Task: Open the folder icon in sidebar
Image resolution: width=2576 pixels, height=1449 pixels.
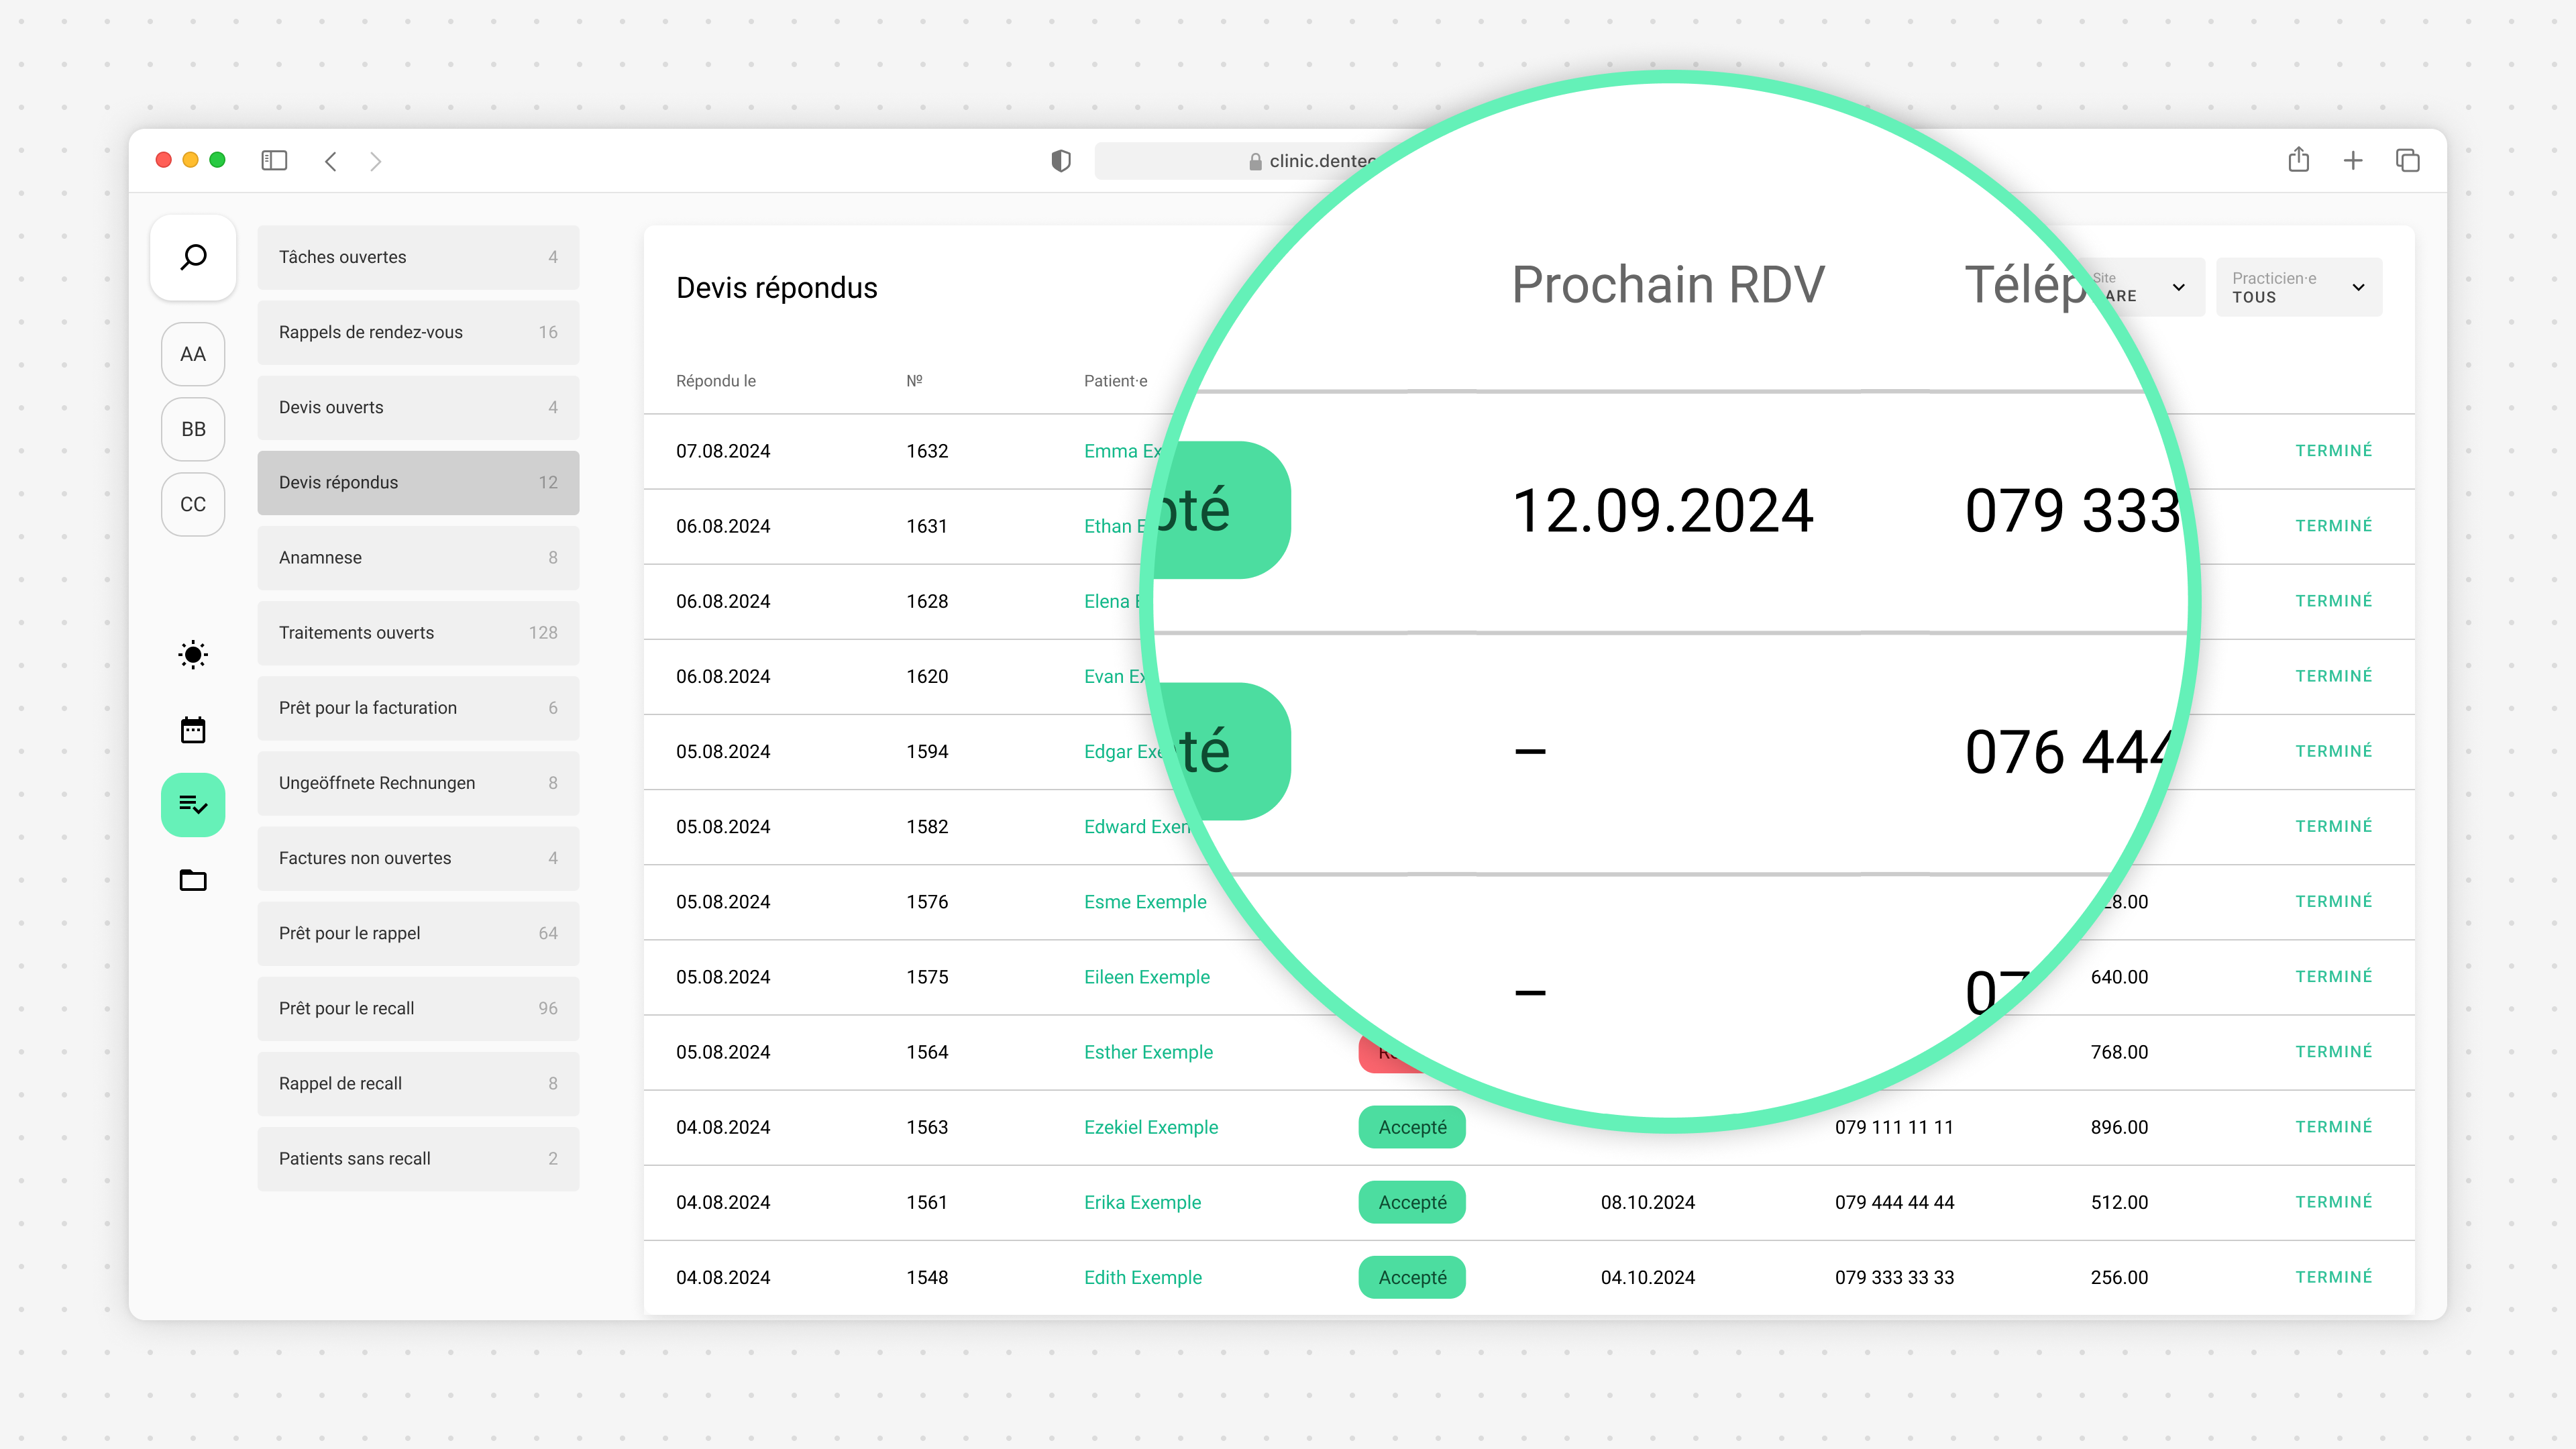Action: (x=193, y=880)
